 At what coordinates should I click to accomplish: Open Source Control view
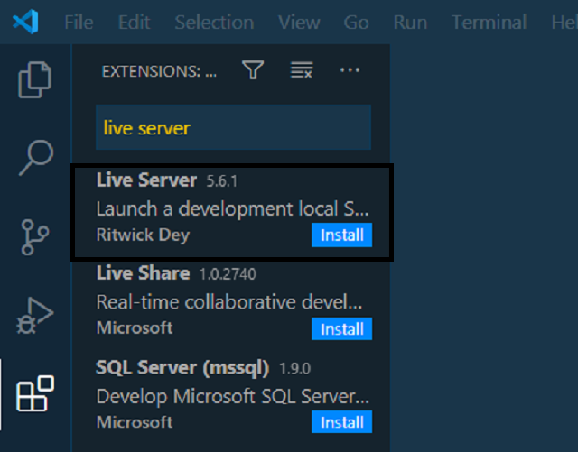[35, 235]
